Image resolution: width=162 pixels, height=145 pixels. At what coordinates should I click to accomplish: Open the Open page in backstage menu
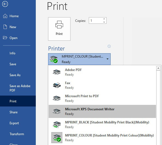point(18,38)
